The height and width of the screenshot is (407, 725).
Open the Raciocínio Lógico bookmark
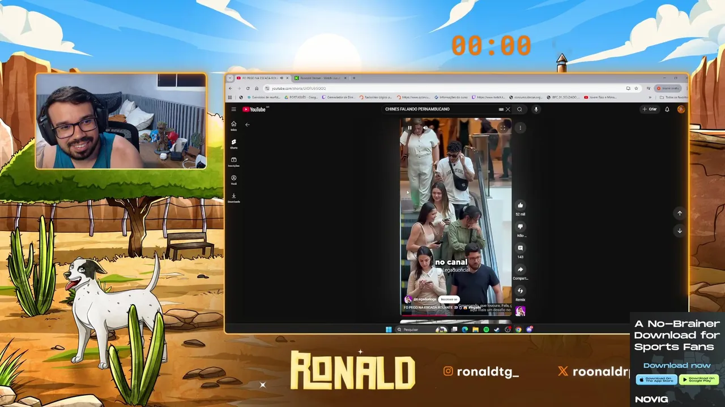tap(376, 97)
